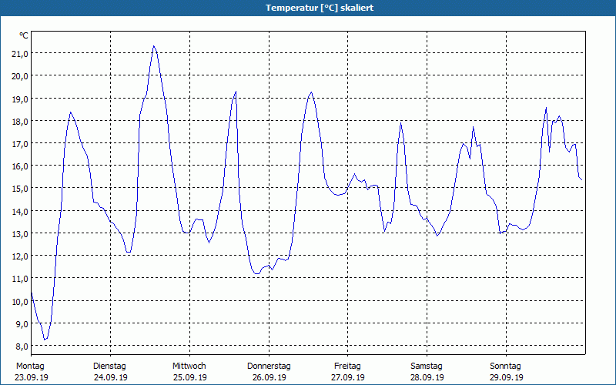Click the Samstag day label
This screenshot has width=616, height=385.
pos(427,367)
